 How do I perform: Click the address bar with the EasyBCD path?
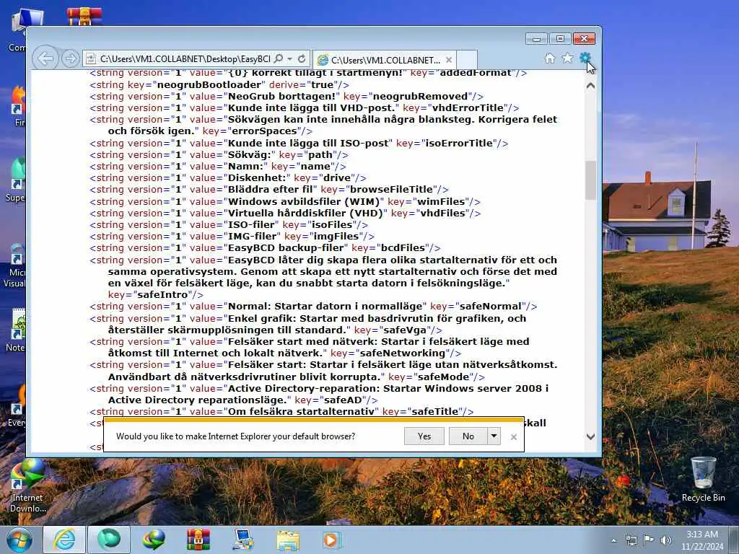tap(185, 59)
